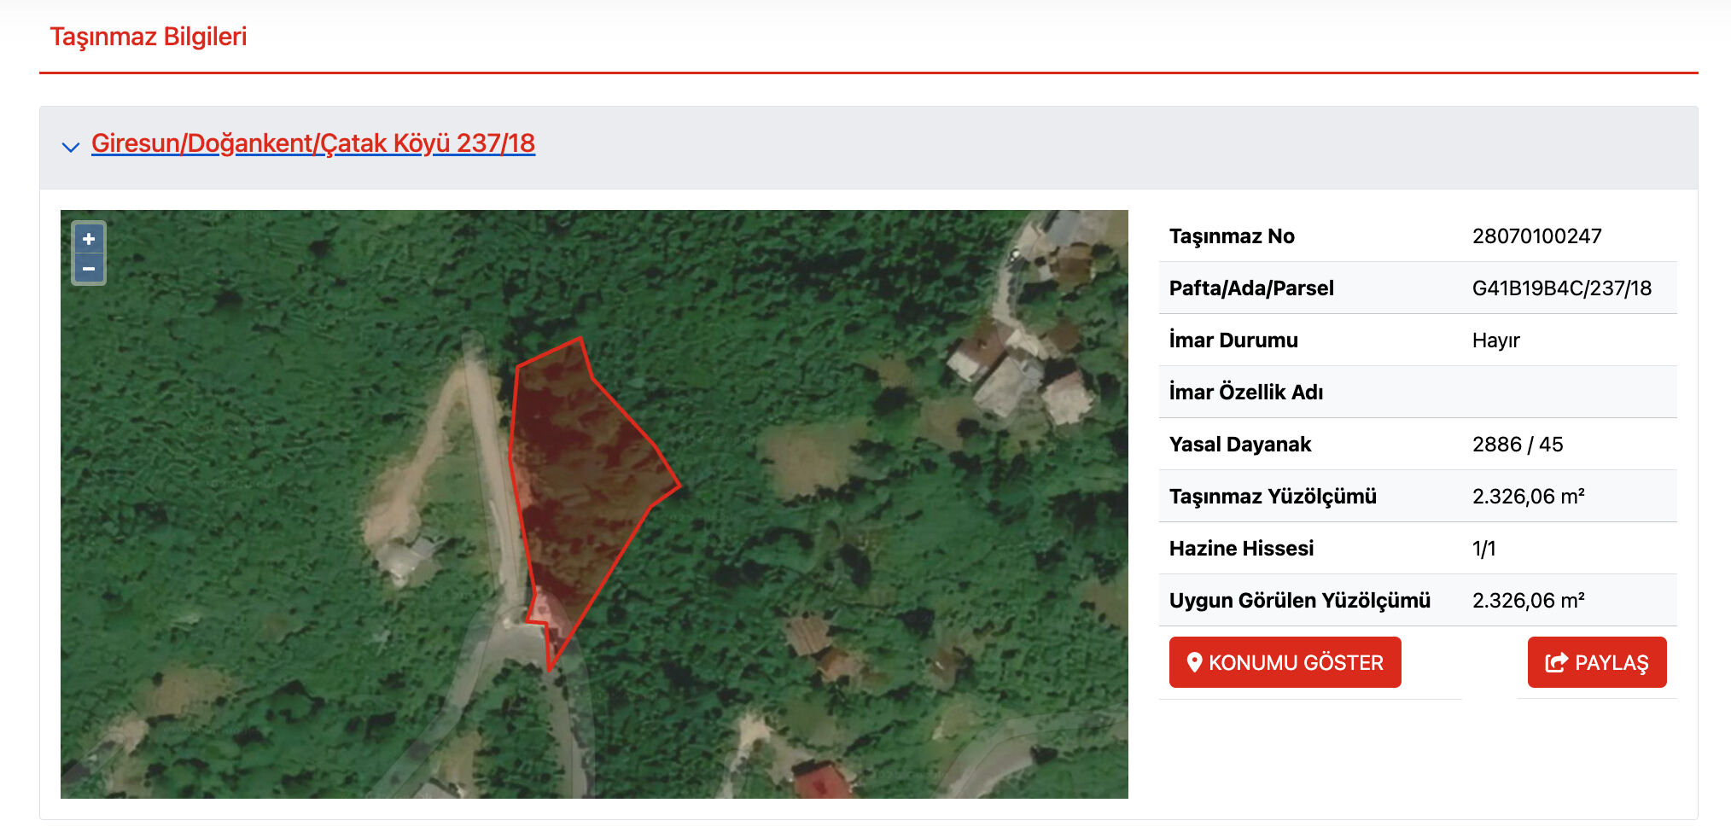
Task: Click the PAYLAŞ share button
Action: click(x=1596, y=662)
